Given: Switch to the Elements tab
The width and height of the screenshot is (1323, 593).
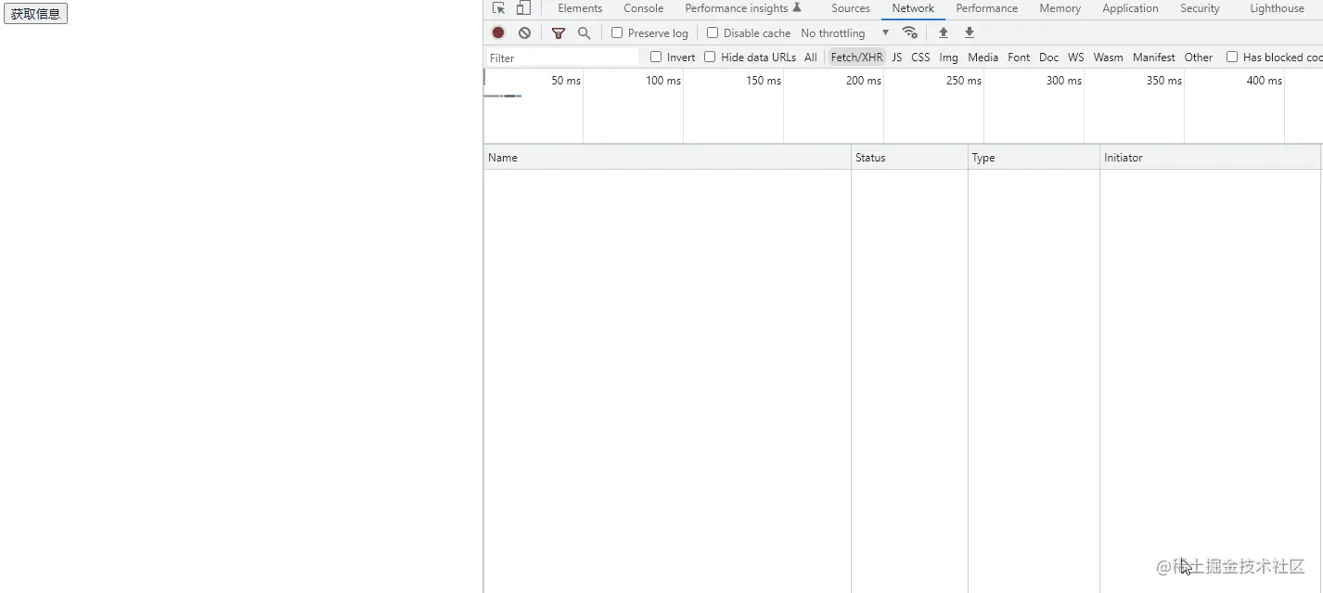Looking at the screenshot, I should [580, 8].
